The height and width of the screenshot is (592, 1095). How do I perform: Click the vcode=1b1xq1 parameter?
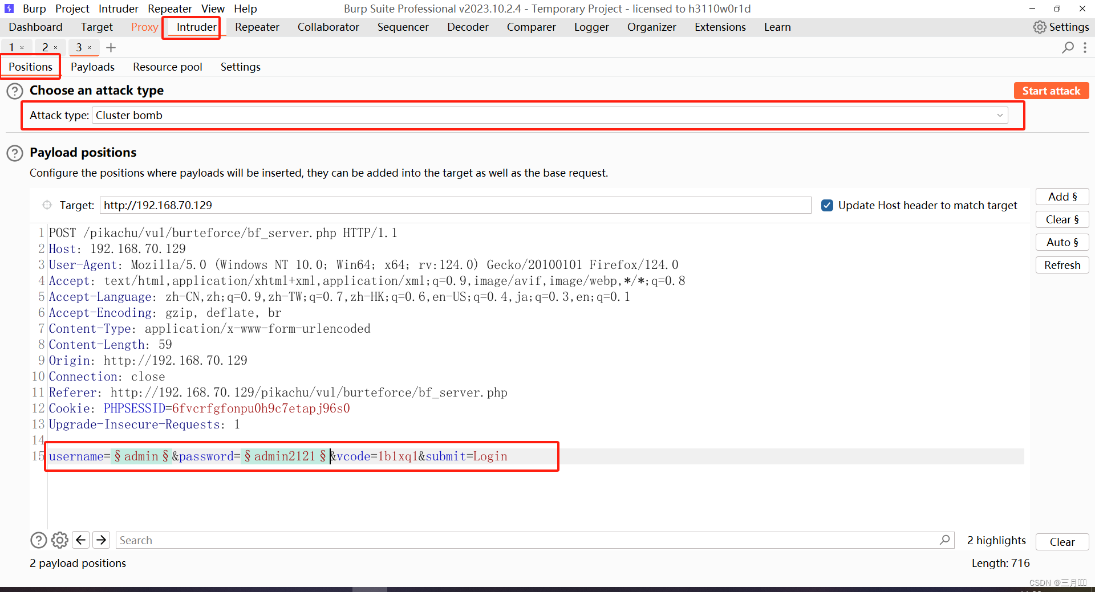coord(378,456)
